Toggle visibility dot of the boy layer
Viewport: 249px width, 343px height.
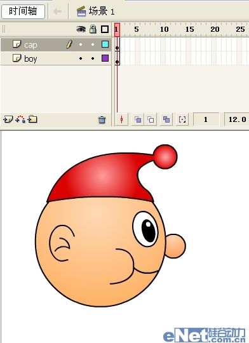pyautogui.click(x=81, y=58)
